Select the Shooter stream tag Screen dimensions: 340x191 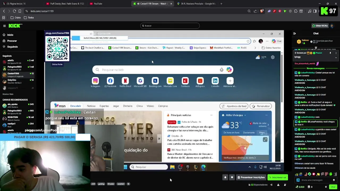(111, 184)
